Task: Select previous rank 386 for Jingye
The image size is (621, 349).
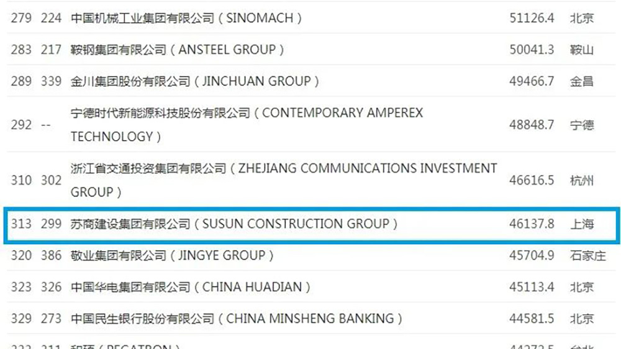Action: pyautogui.click(x=51, y=255)
